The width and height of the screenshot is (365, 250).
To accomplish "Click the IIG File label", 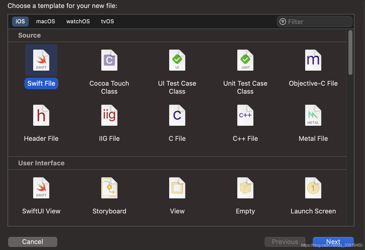I will click(x=109, y=139).
